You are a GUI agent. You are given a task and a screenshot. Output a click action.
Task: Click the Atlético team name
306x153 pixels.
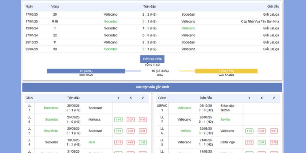[x=186, y=131]
